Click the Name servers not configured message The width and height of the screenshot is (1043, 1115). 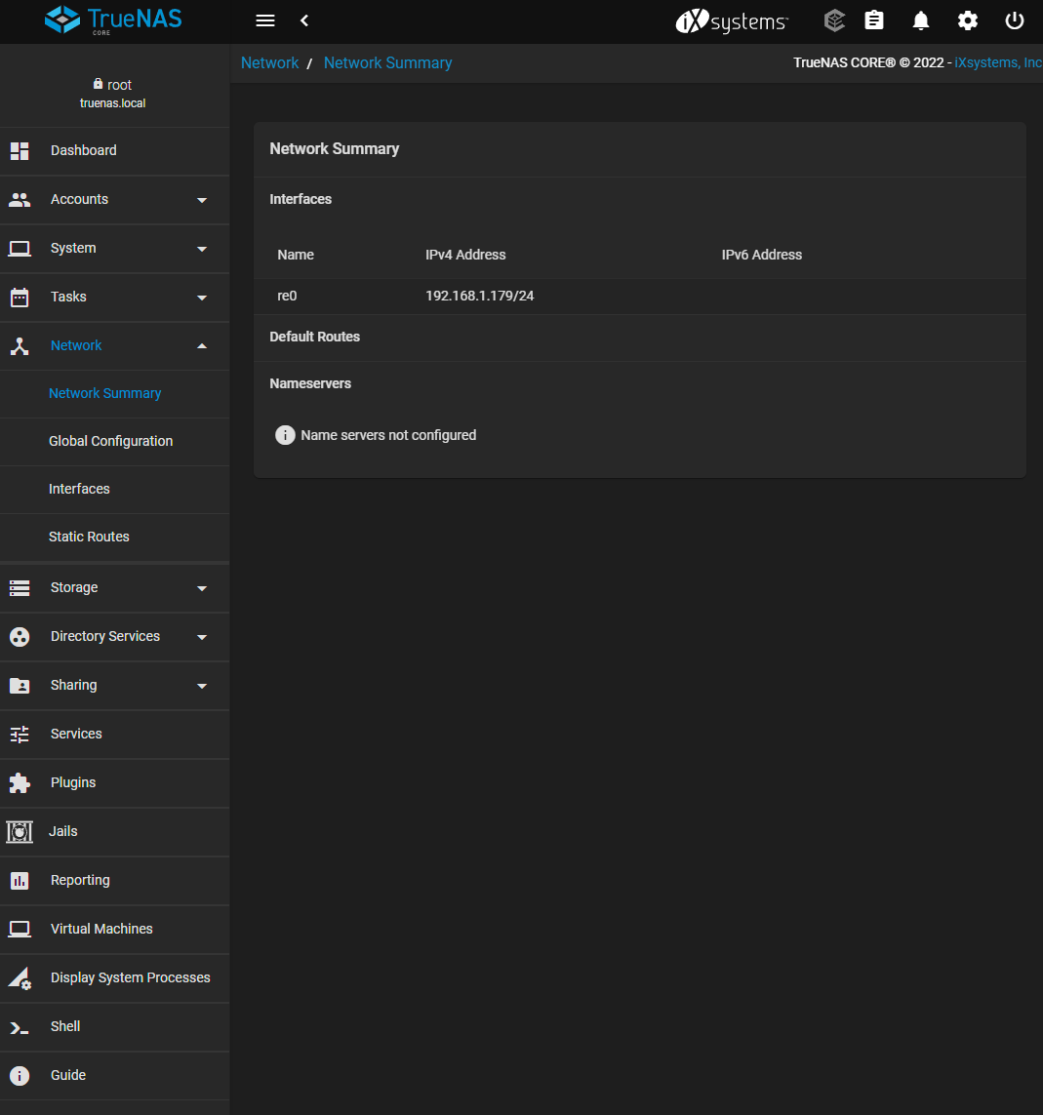point(388,435)
